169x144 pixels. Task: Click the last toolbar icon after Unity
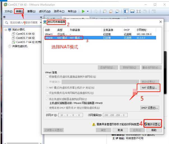(154, 11)
